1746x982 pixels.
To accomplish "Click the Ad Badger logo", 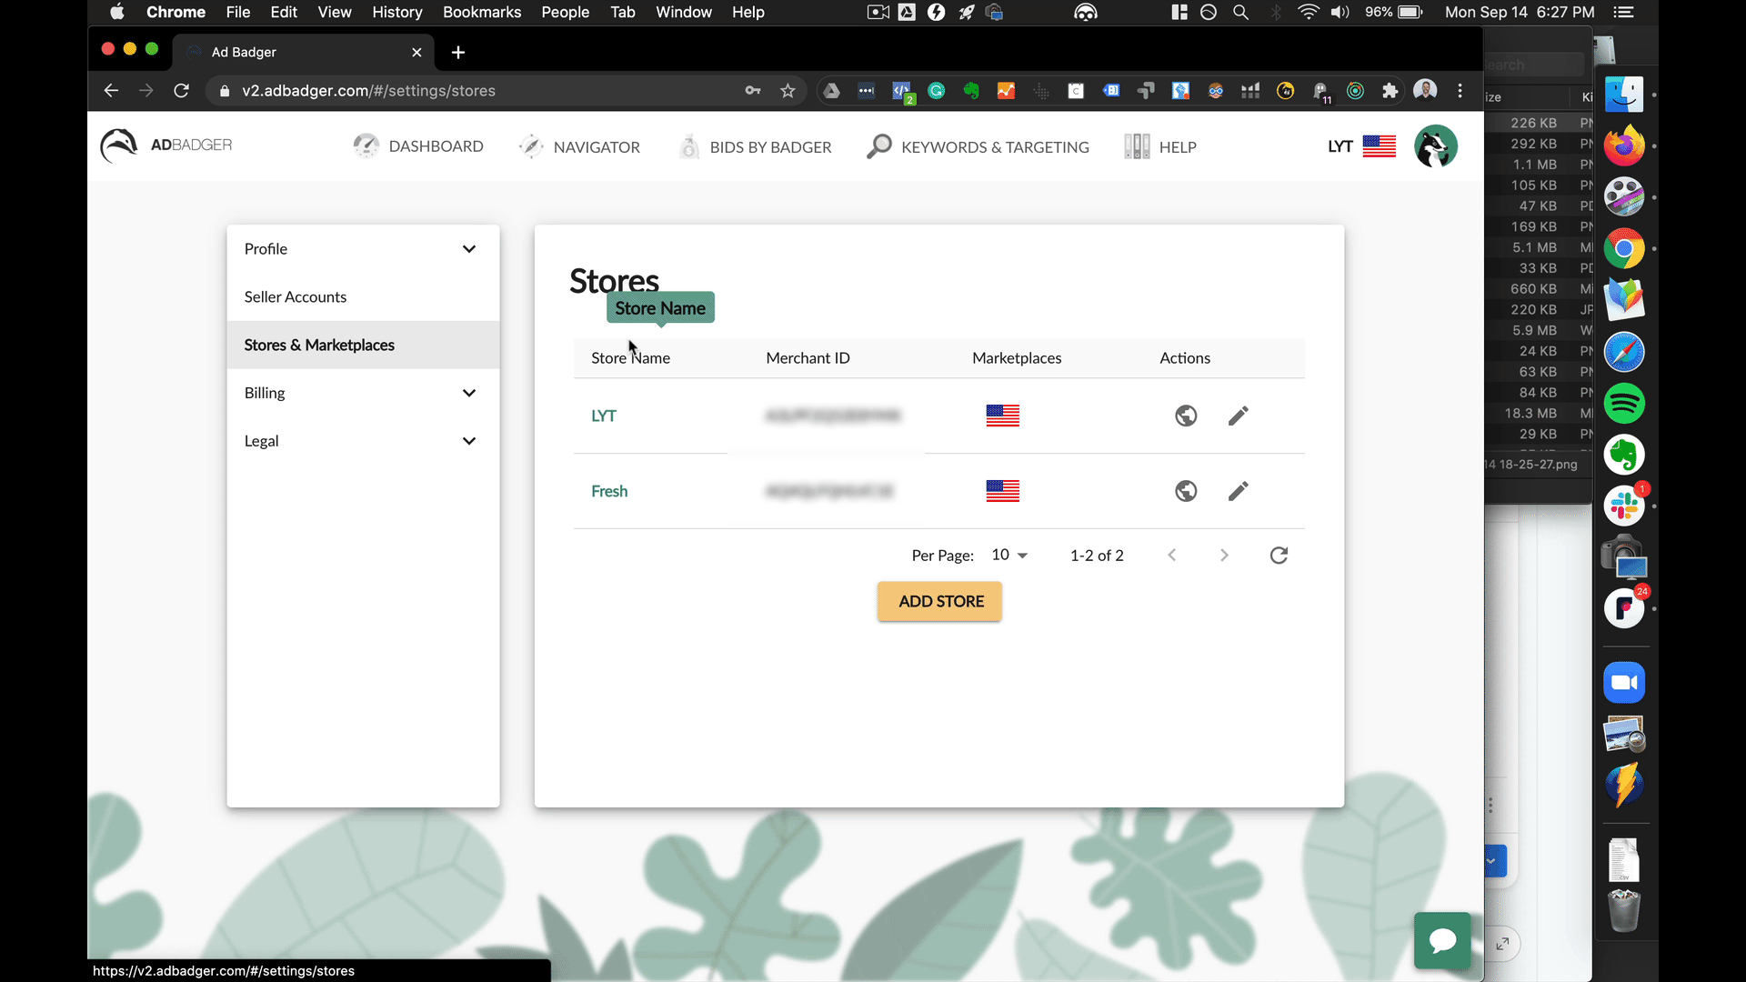I will pos(166,145).
